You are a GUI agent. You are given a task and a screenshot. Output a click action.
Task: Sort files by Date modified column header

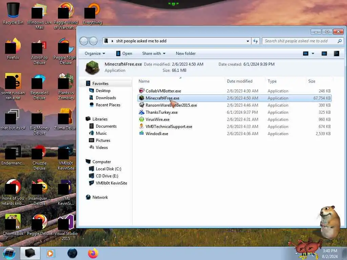(245, 81)
